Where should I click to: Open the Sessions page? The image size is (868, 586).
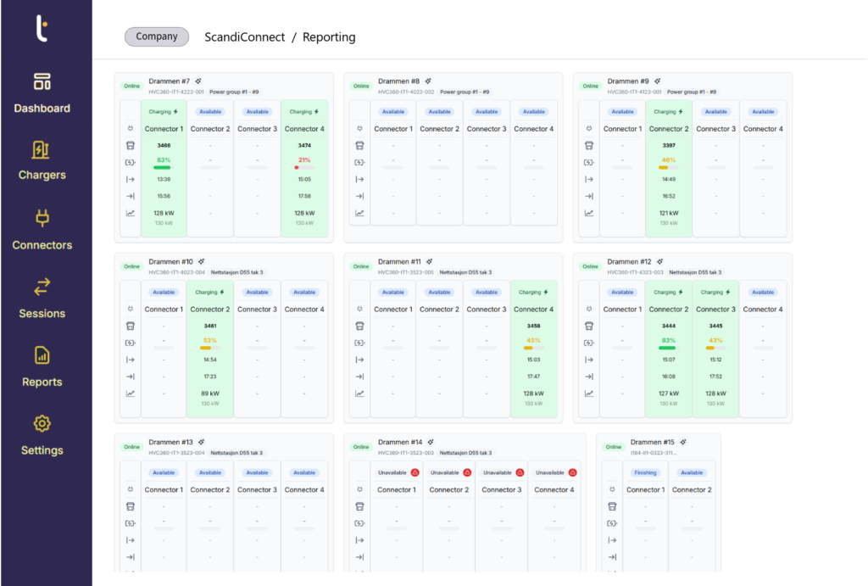point(42,298)
